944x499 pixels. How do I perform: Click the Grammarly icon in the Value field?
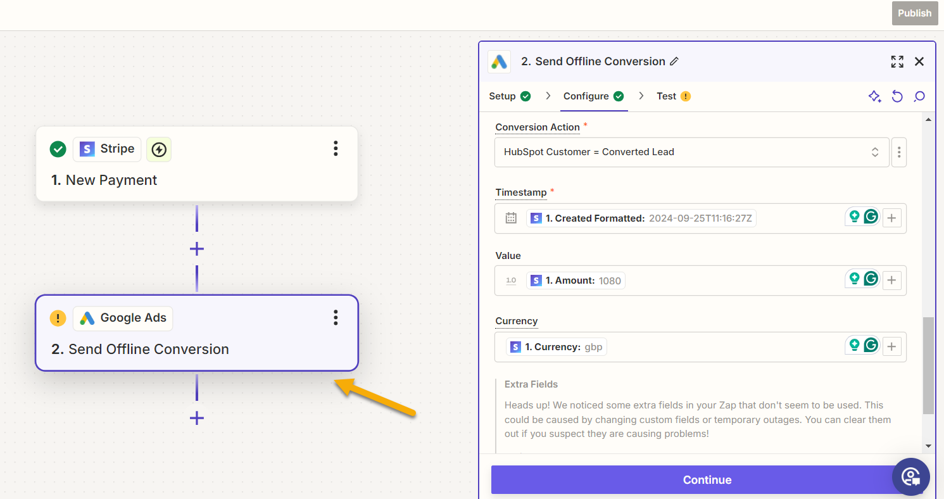pos(871,279)
